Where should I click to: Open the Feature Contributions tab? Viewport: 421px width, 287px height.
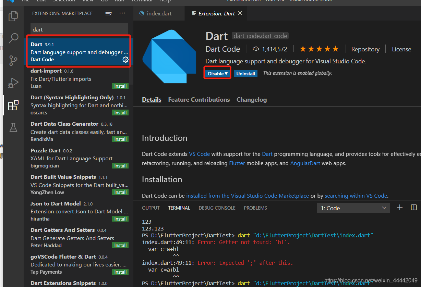click(199, 100)
